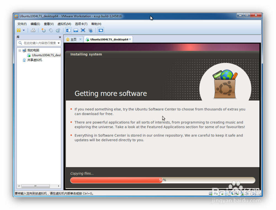Open the 查看(V) menu

click(49, 24)
